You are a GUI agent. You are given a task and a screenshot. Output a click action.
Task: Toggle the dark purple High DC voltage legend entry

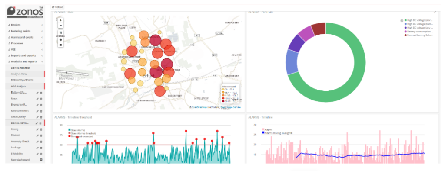(418, 28)
